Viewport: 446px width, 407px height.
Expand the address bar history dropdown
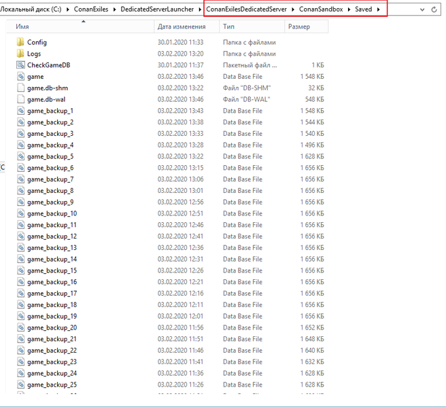(422, 10)
